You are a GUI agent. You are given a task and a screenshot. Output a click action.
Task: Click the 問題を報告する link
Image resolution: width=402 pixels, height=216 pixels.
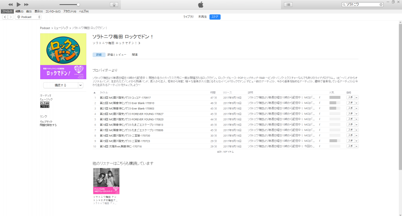pos(48,125)
